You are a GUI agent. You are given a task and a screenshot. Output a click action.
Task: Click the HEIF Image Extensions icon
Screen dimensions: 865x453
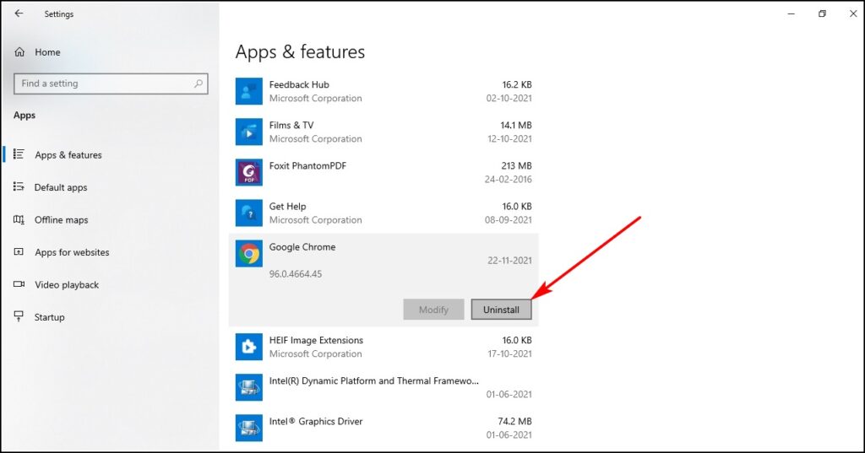pyautogui.click(x=249, y=347)
